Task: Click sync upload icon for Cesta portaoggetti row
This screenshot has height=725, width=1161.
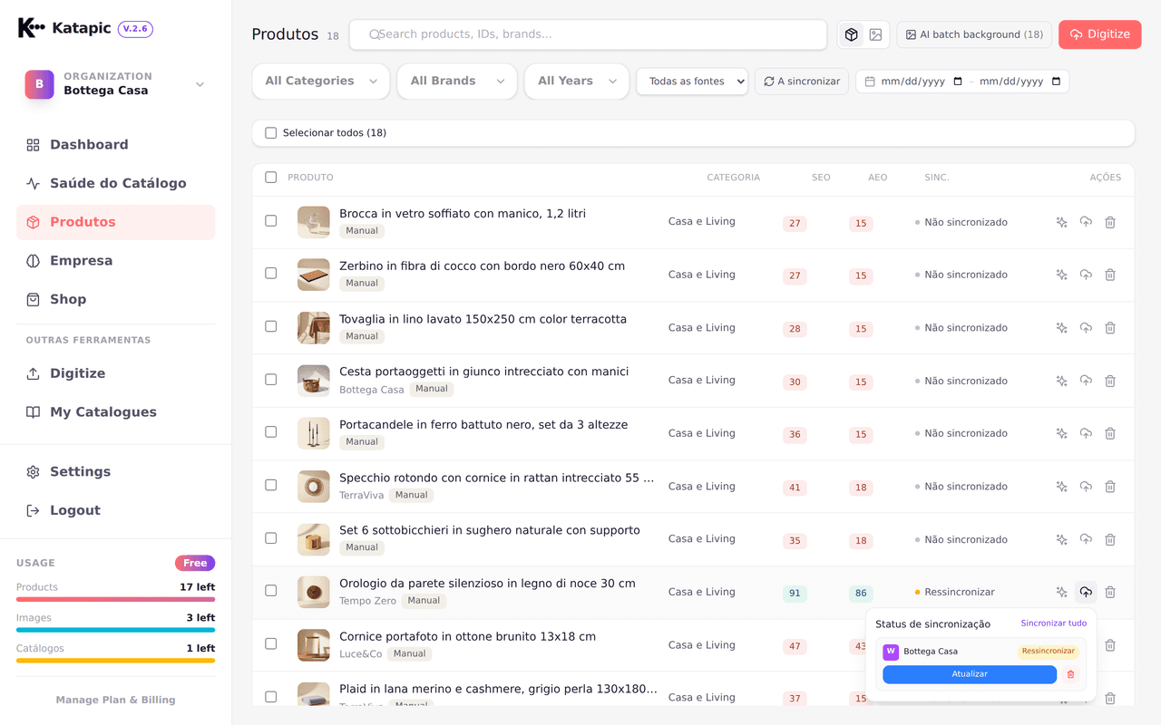Action: coord(1086,381)
